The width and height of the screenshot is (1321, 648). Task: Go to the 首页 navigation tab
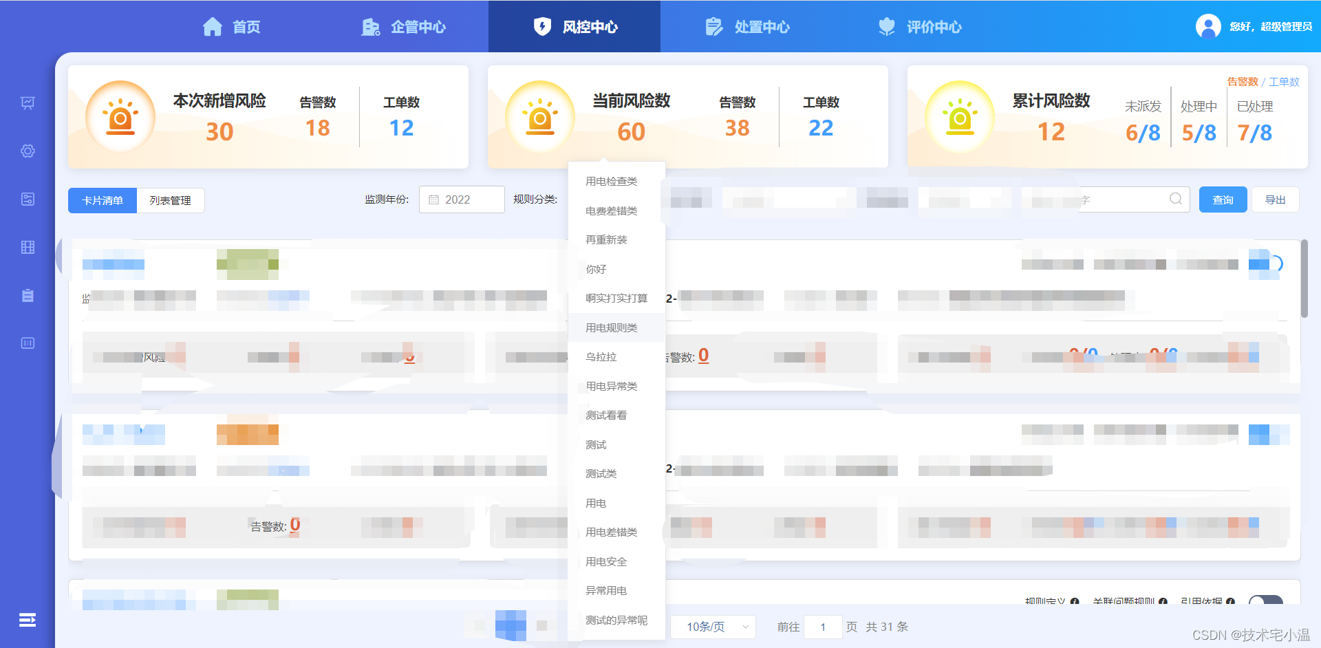tap(231, 27)
